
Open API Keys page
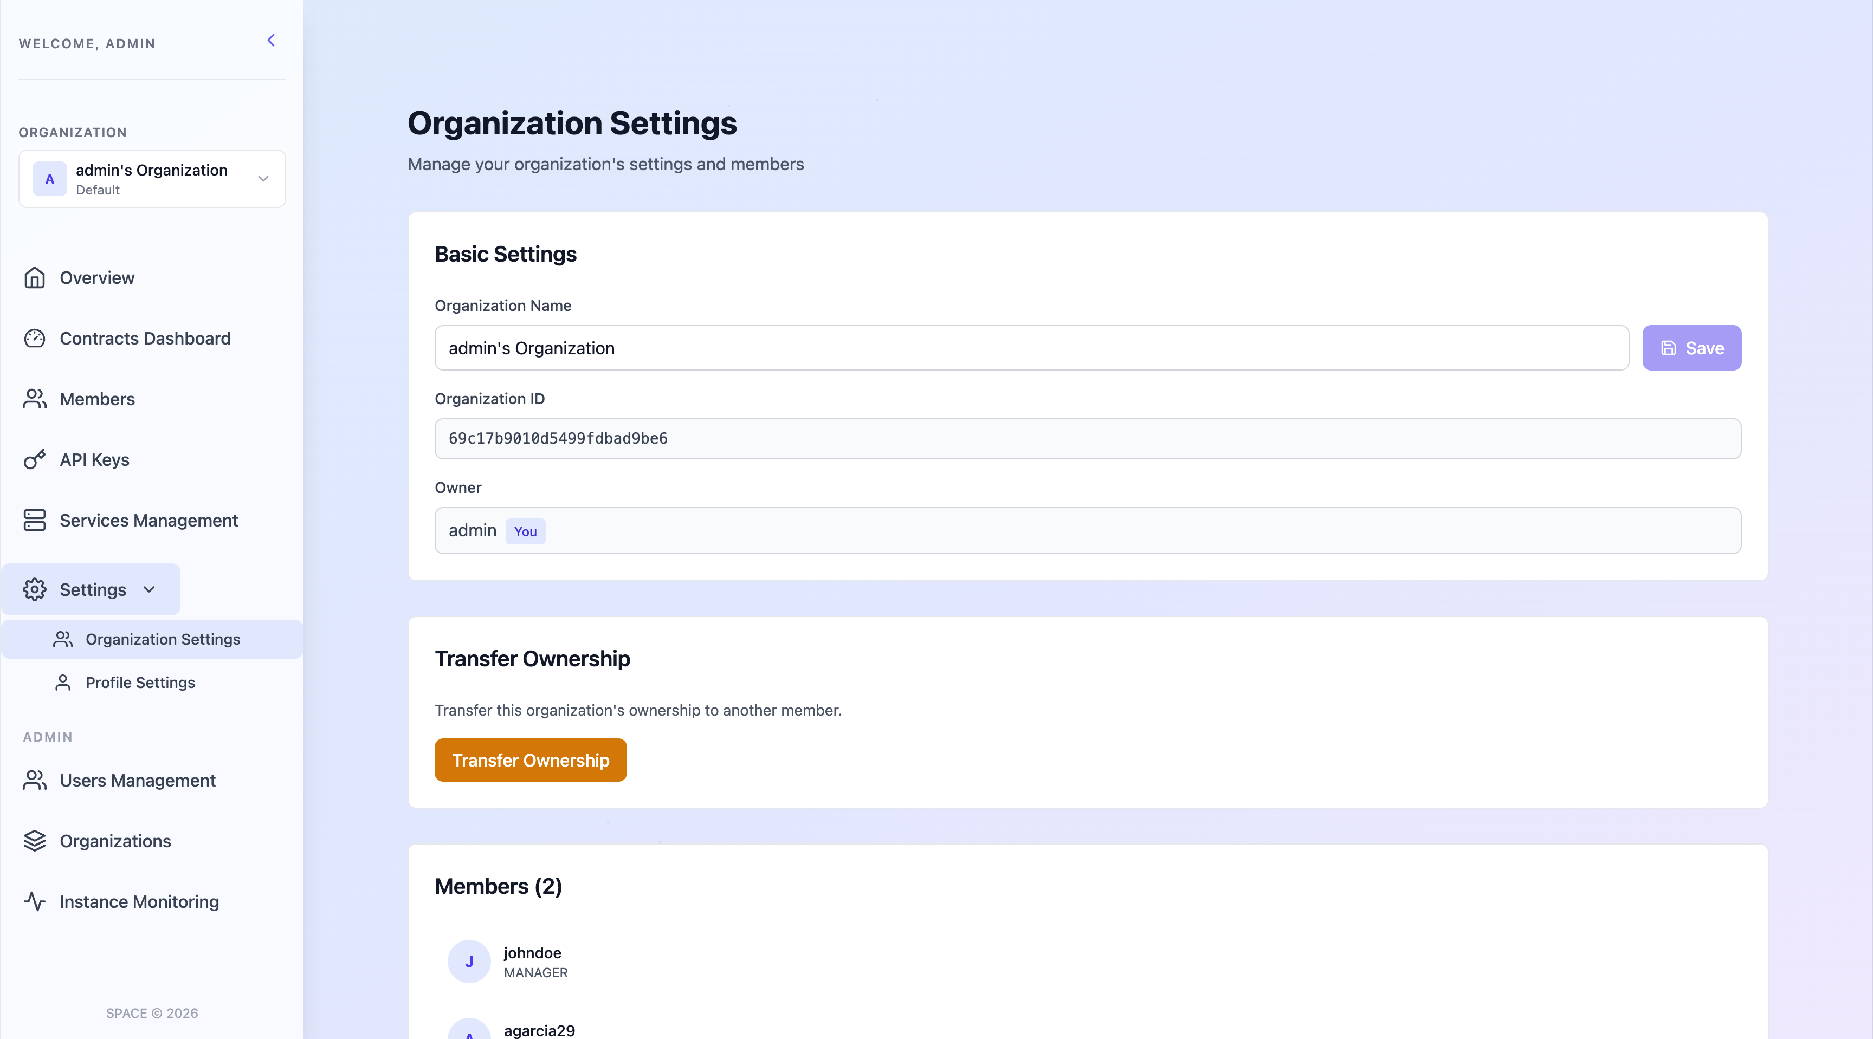94,460
